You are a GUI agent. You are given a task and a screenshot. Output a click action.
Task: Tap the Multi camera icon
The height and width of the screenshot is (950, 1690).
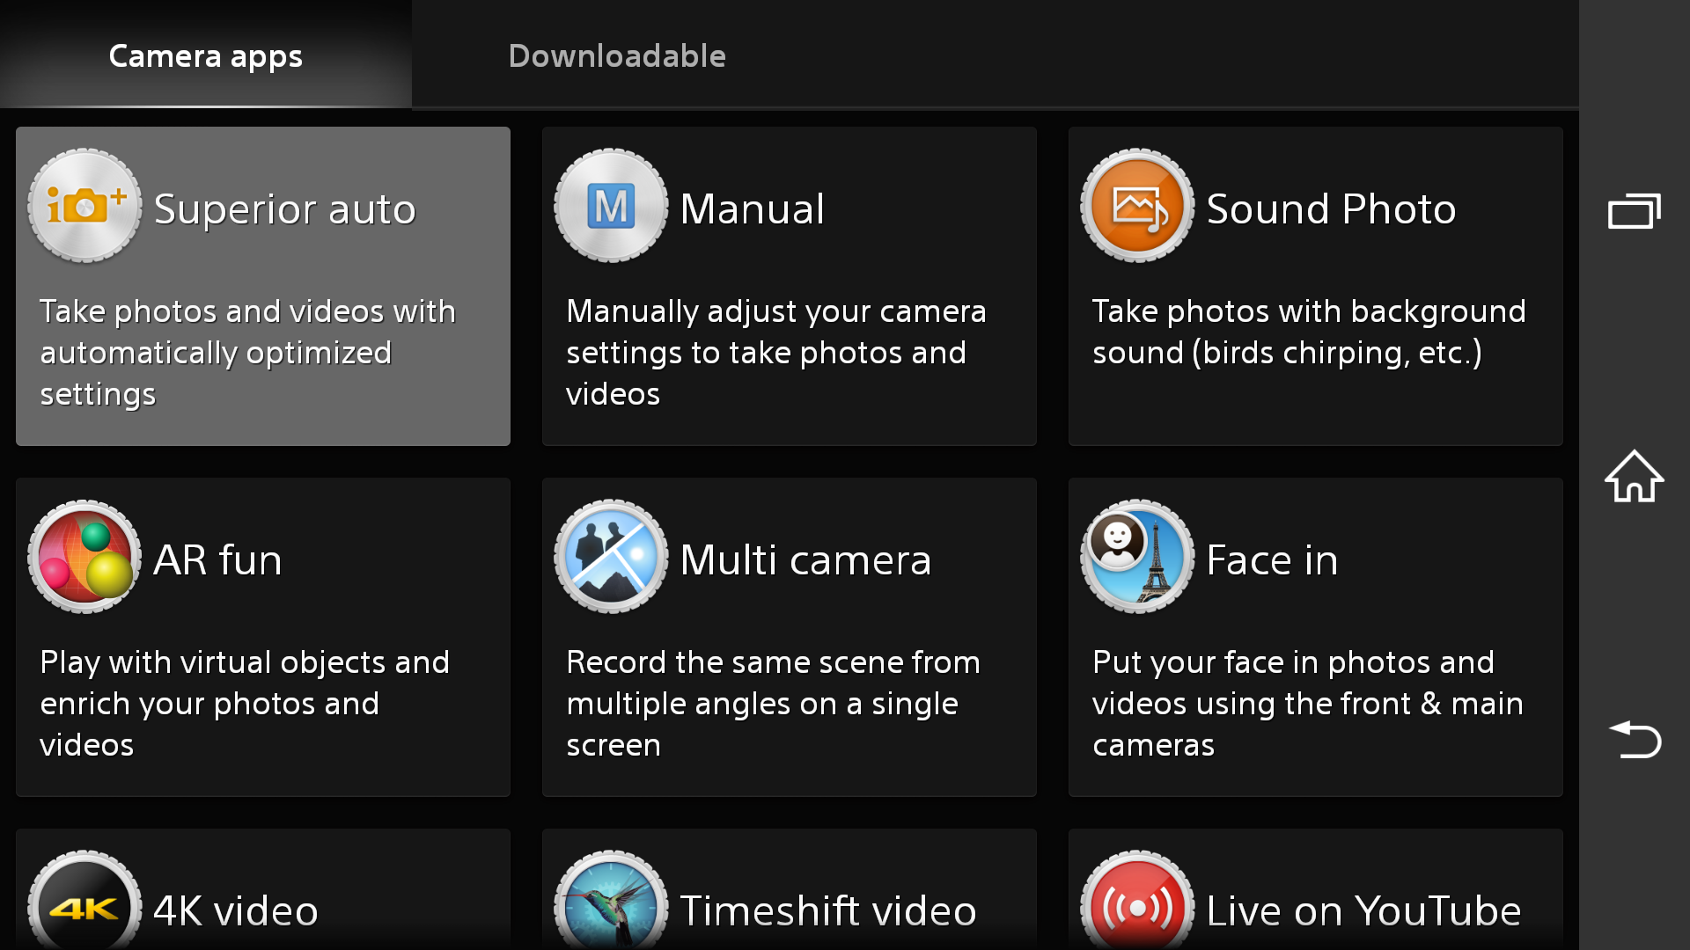click(611, 557)
